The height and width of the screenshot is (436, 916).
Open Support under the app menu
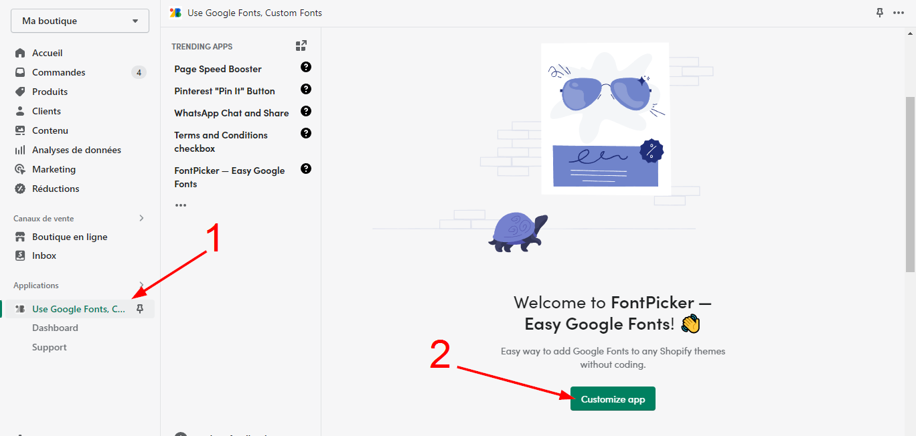pos(50,347)
